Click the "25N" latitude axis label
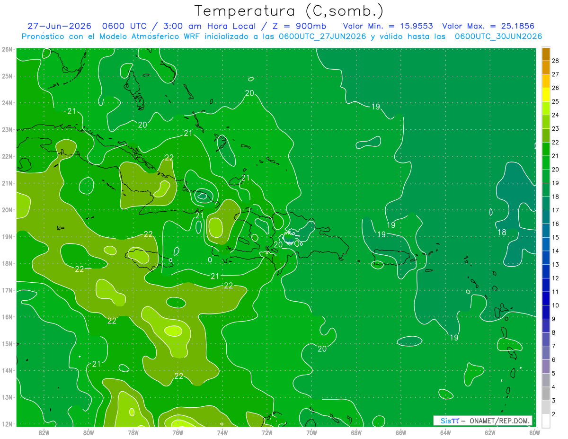This screenshot has width=568, height=439. (7, 76)
